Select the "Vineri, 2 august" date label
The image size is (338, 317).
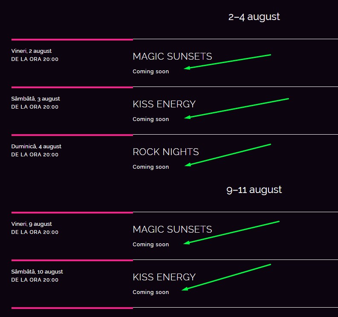pyautogui.click(x=32, y=51)
